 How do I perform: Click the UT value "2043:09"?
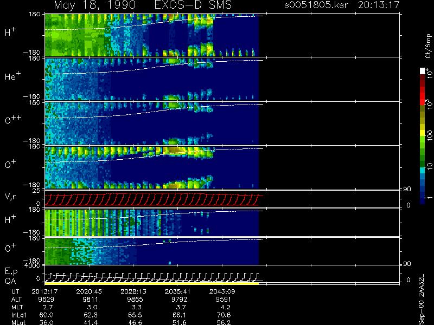222,291
